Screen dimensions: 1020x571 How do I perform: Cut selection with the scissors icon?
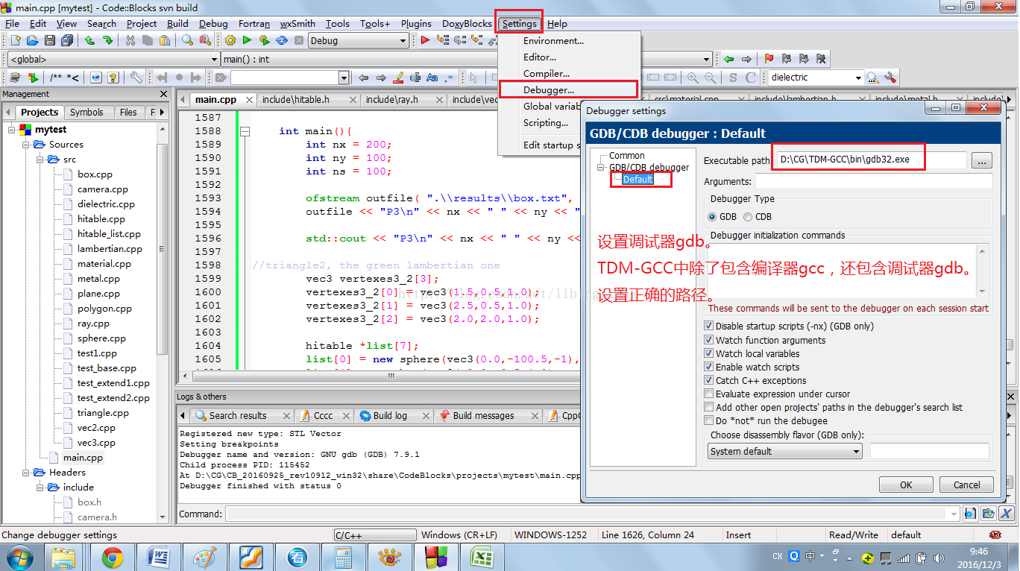tap(130, 40)
